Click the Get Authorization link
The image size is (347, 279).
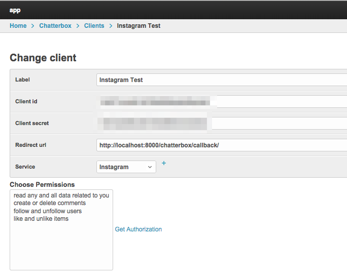coord(138,229)
